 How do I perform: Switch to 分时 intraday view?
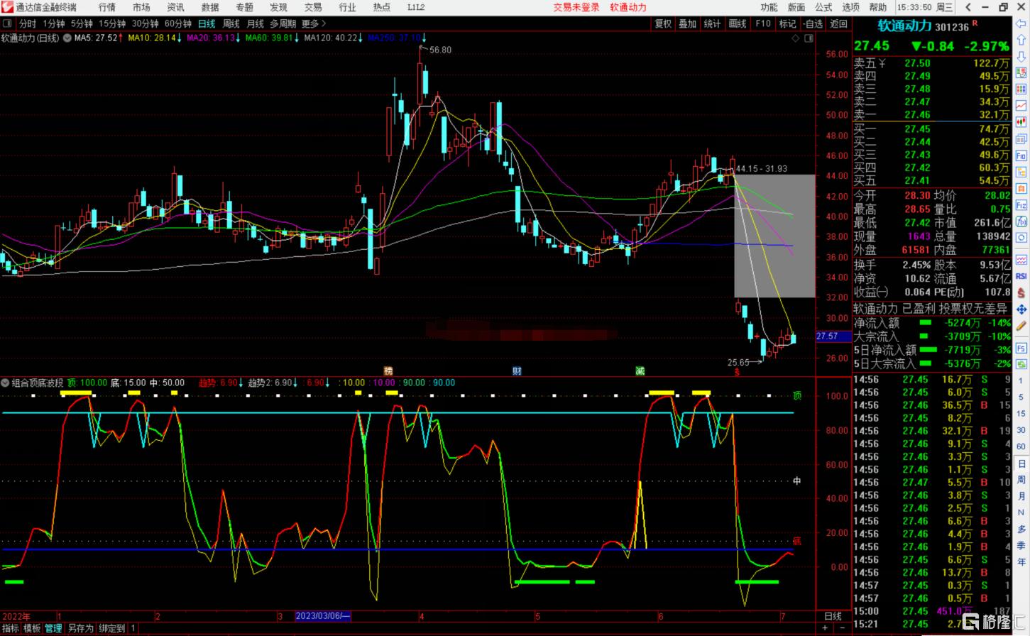pyautogui.click(x=28, y=24)
